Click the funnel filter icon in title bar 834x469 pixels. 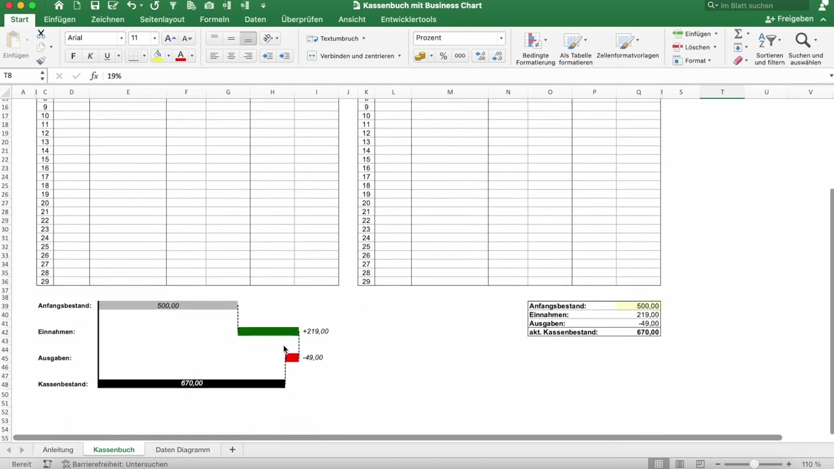click(x=173, y=5)
